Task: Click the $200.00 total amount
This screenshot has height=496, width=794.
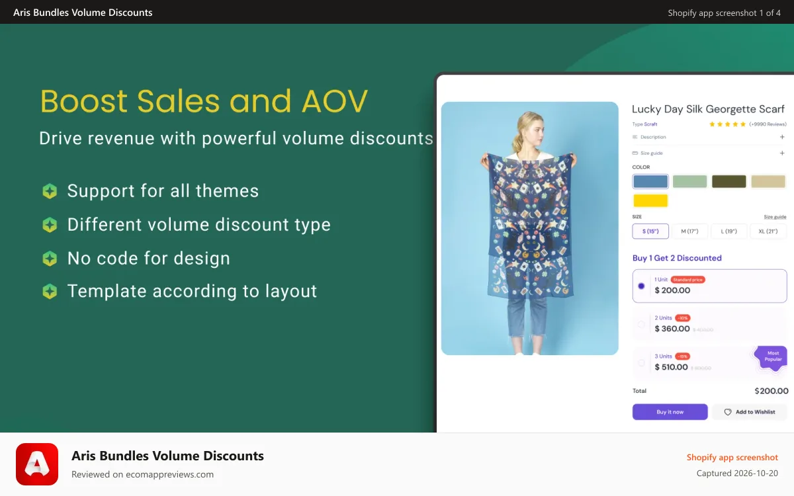Action: pos(772,391)
